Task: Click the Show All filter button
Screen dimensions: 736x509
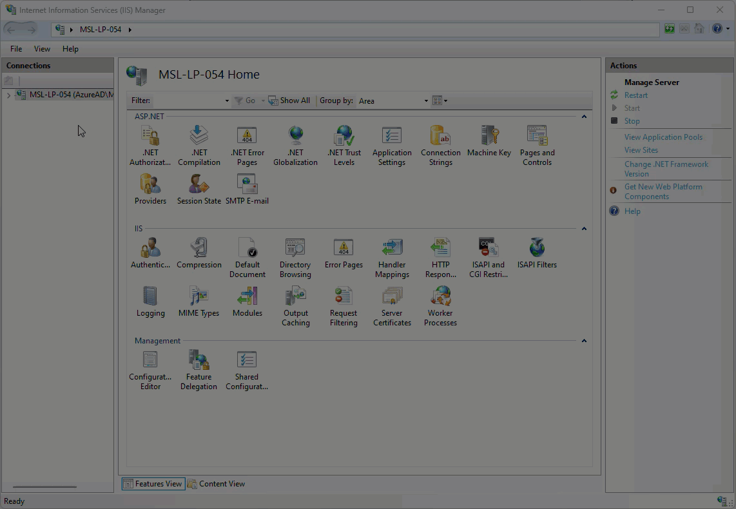Action: click(x=289, y=101)
